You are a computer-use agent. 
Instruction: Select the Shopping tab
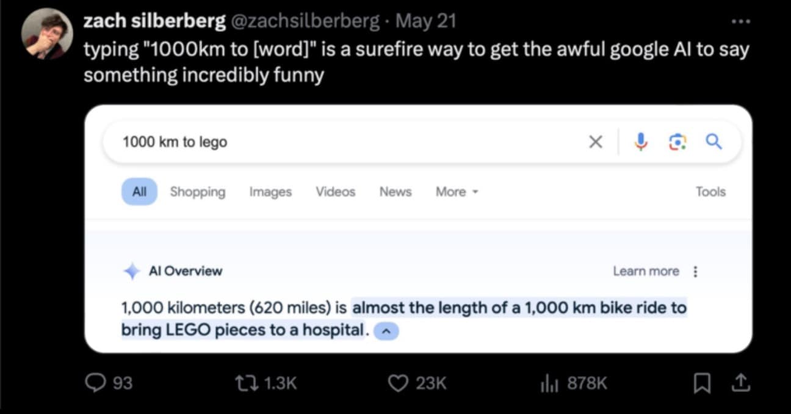(x=197, y=192)
